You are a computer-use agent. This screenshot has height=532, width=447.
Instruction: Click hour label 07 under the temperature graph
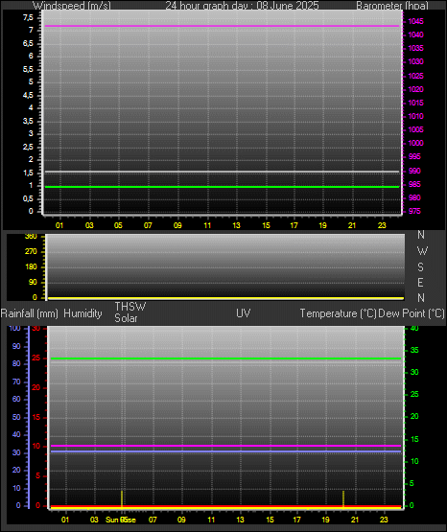click(x=153, y=520)
